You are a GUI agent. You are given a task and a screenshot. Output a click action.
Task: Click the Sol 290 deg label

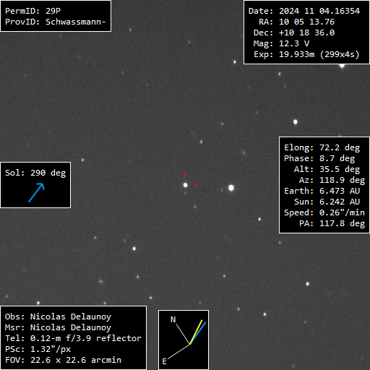pyautogui.click(x=35, y=173)
